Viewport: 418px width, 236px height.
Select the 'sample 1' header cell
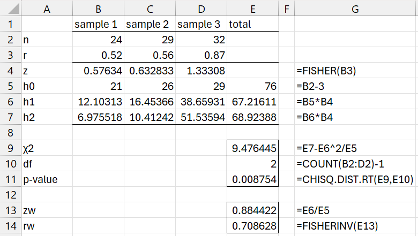(98, 24)
